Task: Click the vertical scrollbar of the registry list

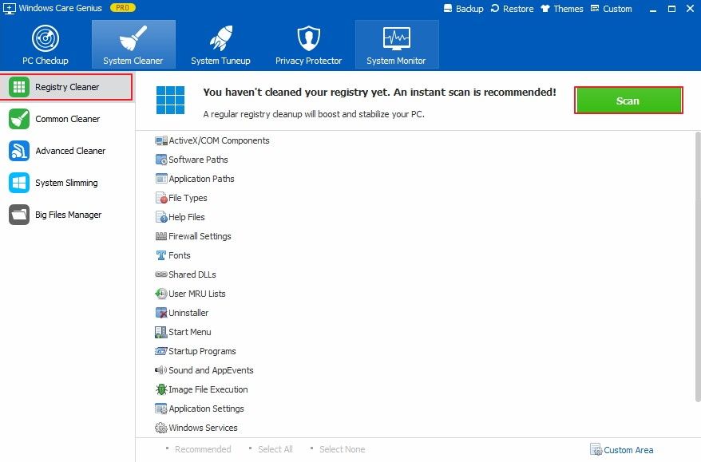Action: [x=698, y=267]
